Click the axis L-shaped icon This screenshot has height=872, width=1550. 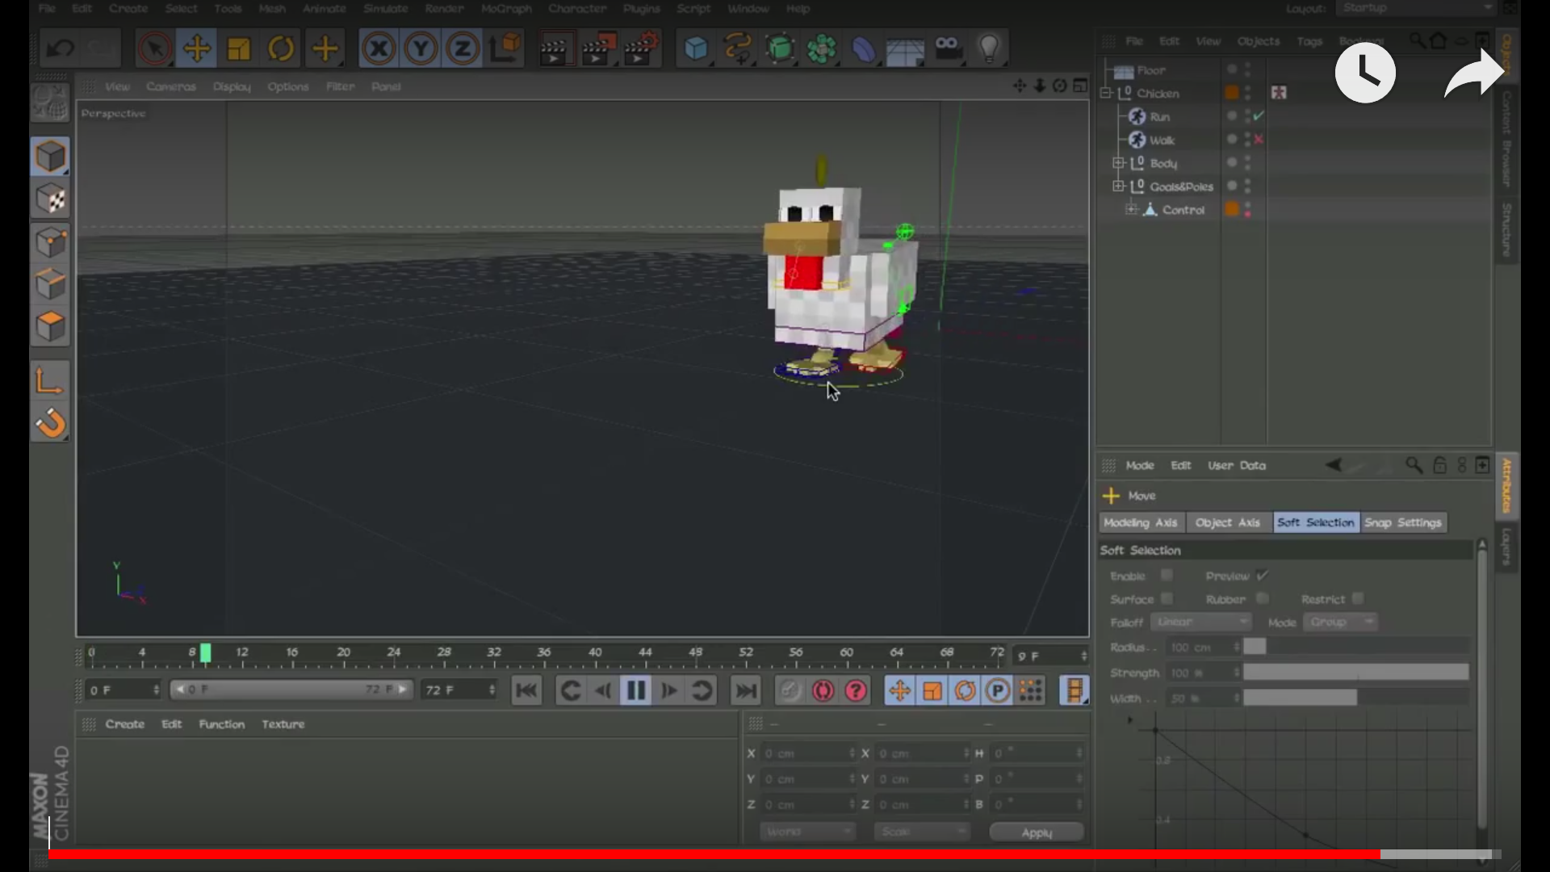click(51, 380)
